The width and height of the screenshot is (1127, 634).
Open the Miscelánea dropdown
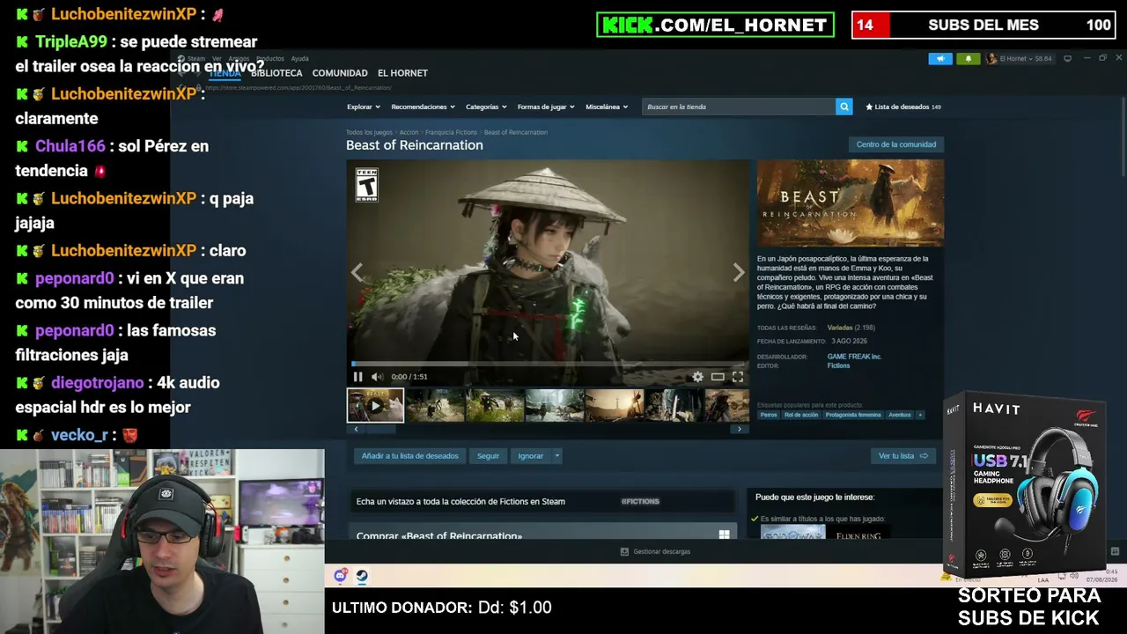607,107
